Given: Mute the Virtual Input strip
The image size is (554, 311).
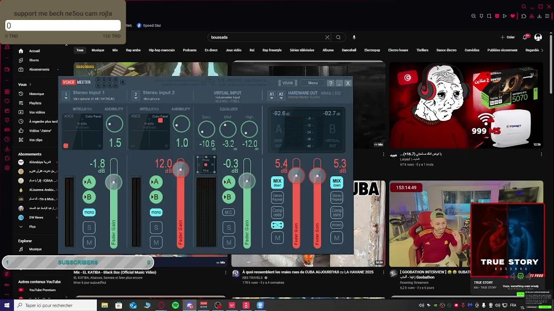Looking at the screenshot, I should [229, 242].
